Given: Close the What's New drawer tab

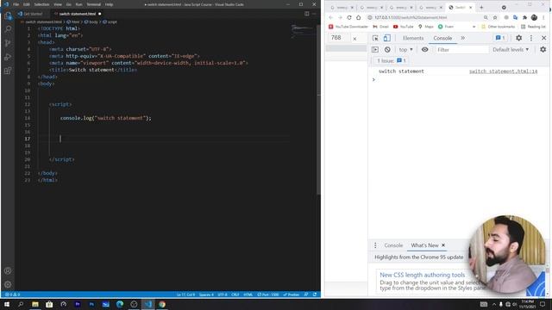Looking at the screenshot, I should pos(443,245).
